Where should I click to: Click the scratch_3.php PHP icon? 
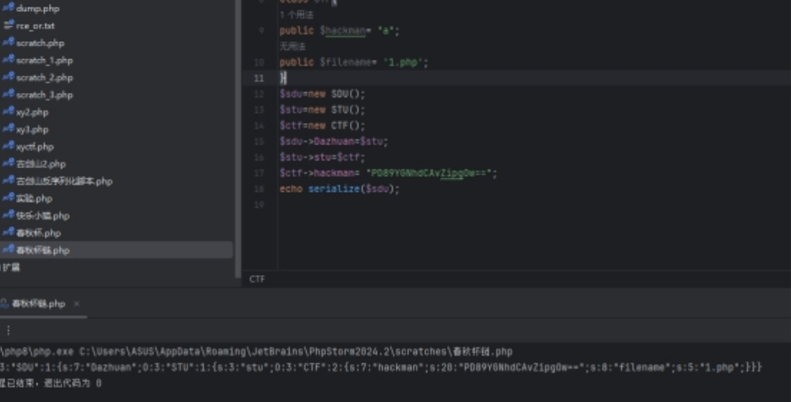click(x=8, y=95)
